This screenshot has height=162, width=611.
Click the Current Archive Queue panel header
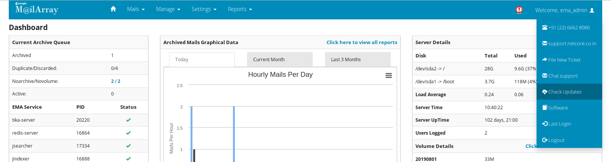point(79,42)
